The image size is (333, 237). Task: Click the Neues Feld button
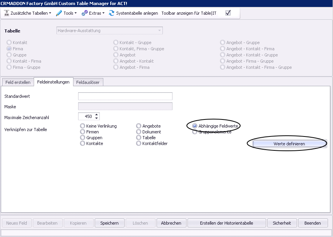(x=17, y=223)
